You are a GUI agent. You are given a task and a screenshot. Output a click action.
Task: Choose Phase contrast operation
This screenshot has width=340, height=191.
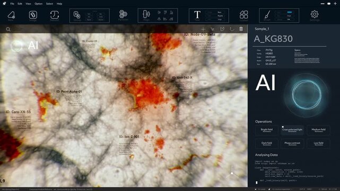point(292,144)
